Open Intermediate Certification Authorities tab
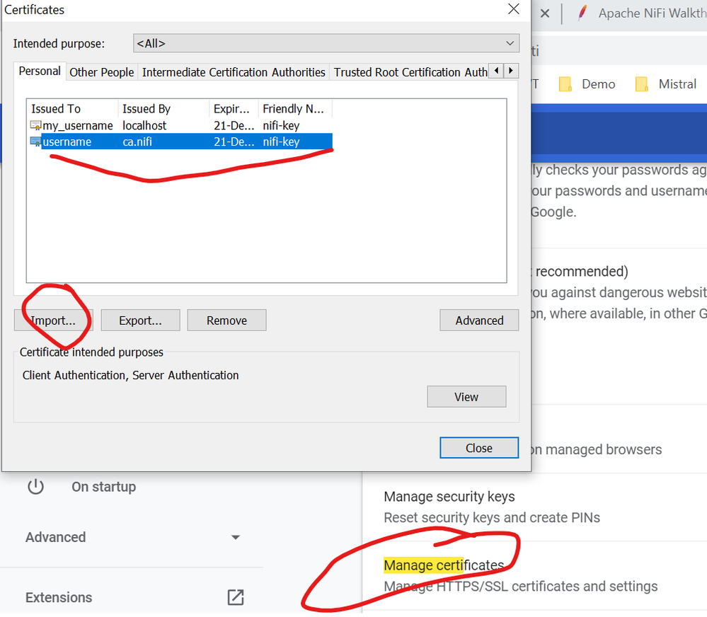 tap(234, 72)
